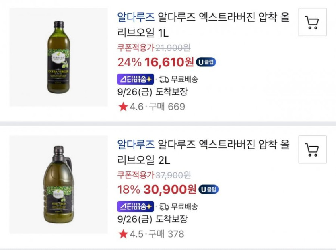Tap the 스타배송 badge on 1L item

pos(135,79)
